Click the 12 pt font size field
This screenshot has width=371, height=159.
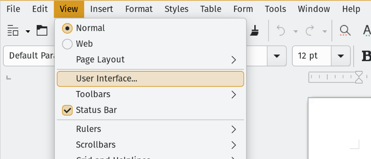(312, 56)
